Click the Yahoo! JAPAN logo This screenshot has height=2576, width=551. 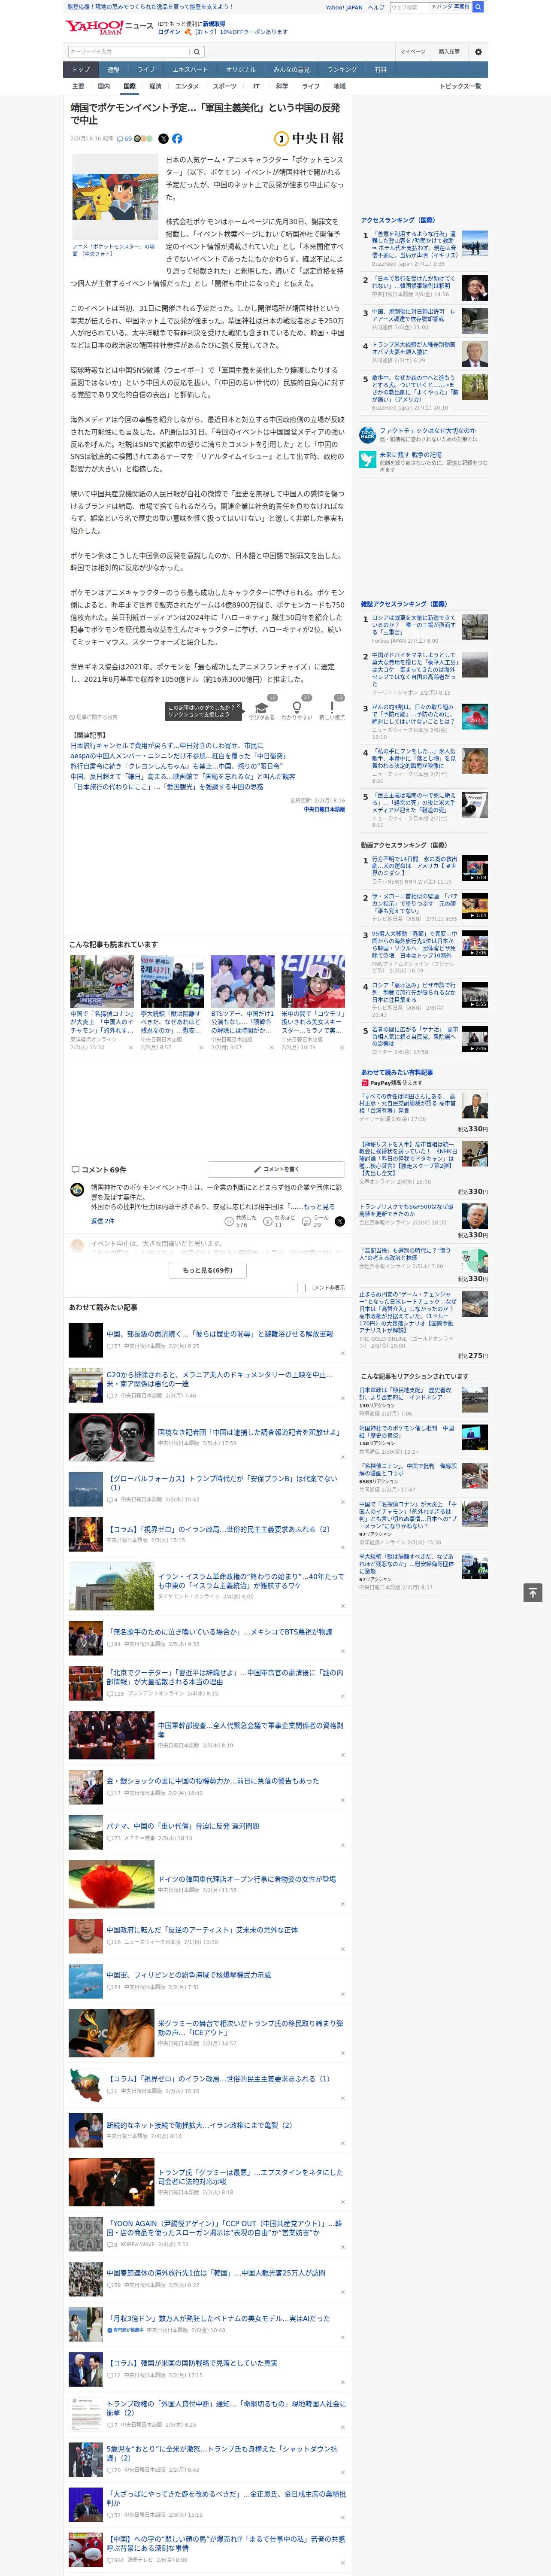pyautogui.click(x=95, y=27)
